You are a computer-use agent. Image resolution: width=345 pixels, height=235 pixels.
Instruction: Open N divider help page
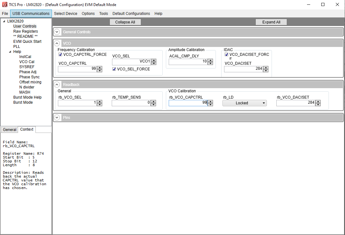click(27, 87)
